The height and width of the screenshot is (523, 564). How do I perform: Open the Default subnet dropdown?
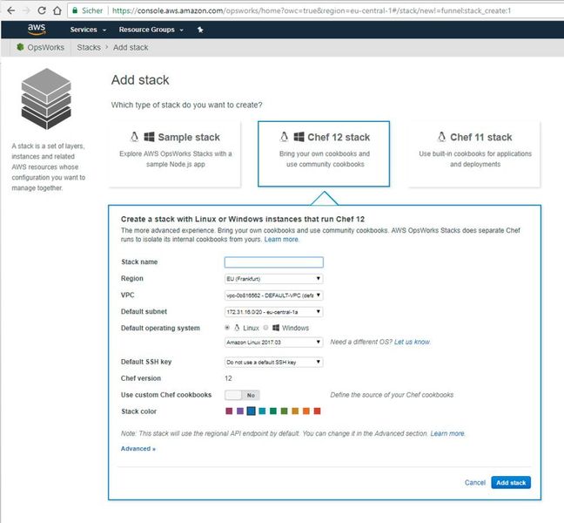pos(273,312)
